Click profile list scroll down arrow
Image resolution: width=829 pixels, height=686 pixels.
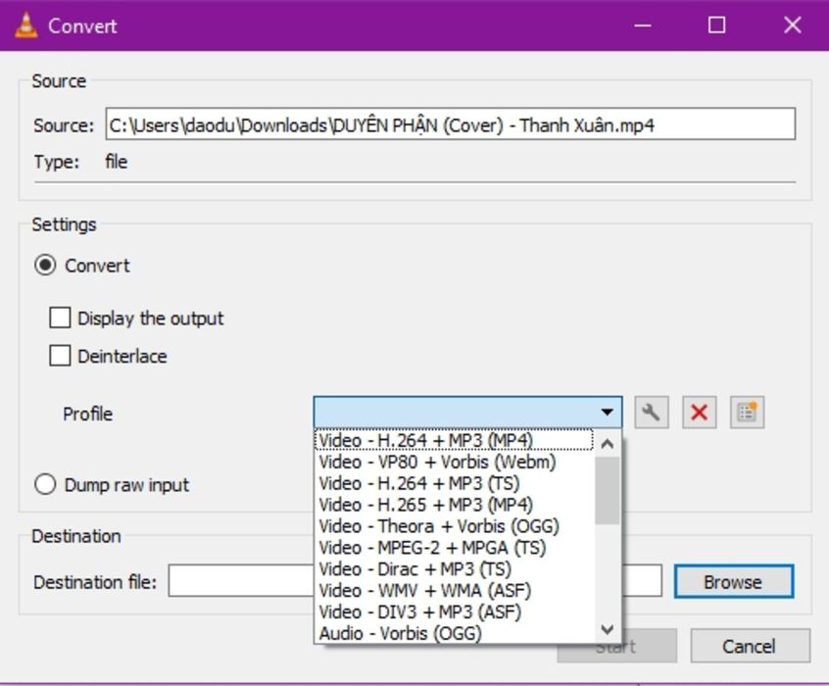pos(607,629)
